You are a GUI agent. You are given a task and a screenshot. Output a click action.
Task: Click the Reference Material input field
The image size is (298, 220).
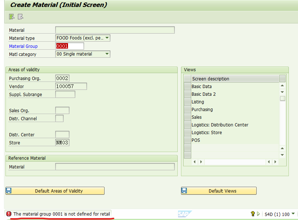click(115, 167)
